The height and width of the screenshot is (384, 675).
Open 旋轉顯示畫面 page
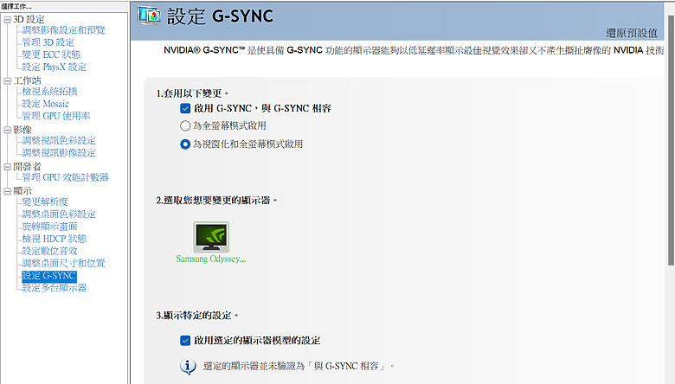coord(50,227)
